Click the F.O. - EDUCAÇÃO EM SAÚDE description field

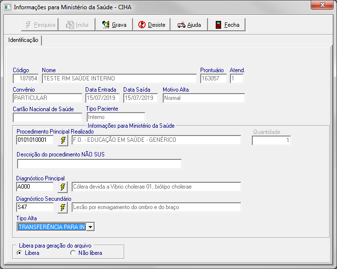[156, 140]
